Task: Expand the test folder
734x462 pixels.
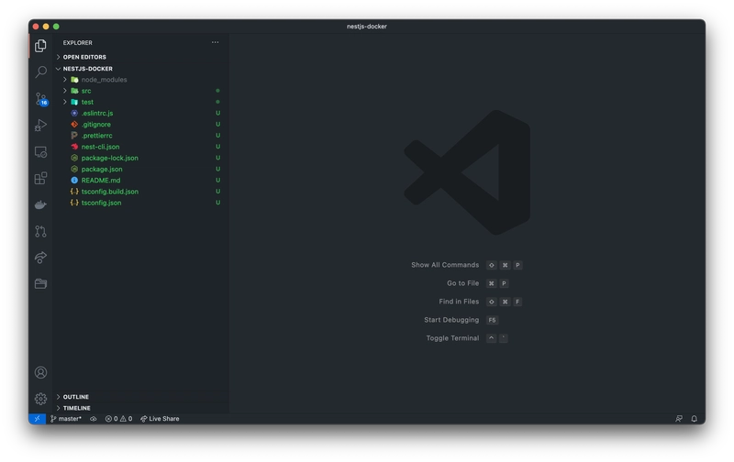Action: point(140,102)
